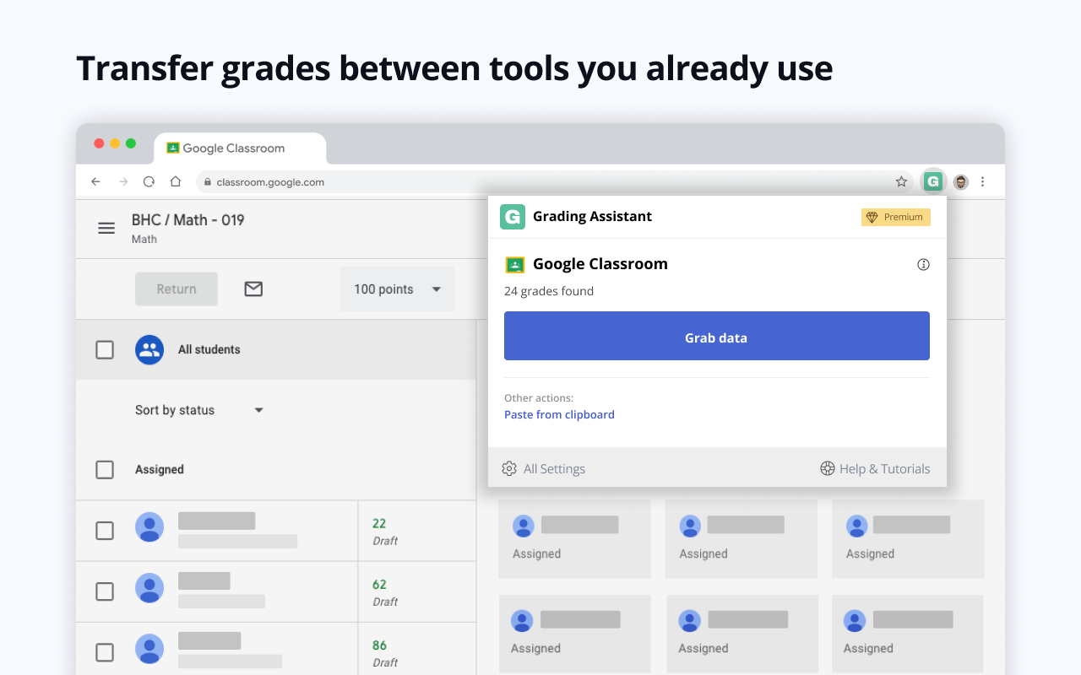The height and width of the screenshot is (675, 1081).
Task: Click the avatar of the student with grade 22
Action: [149, 527]
